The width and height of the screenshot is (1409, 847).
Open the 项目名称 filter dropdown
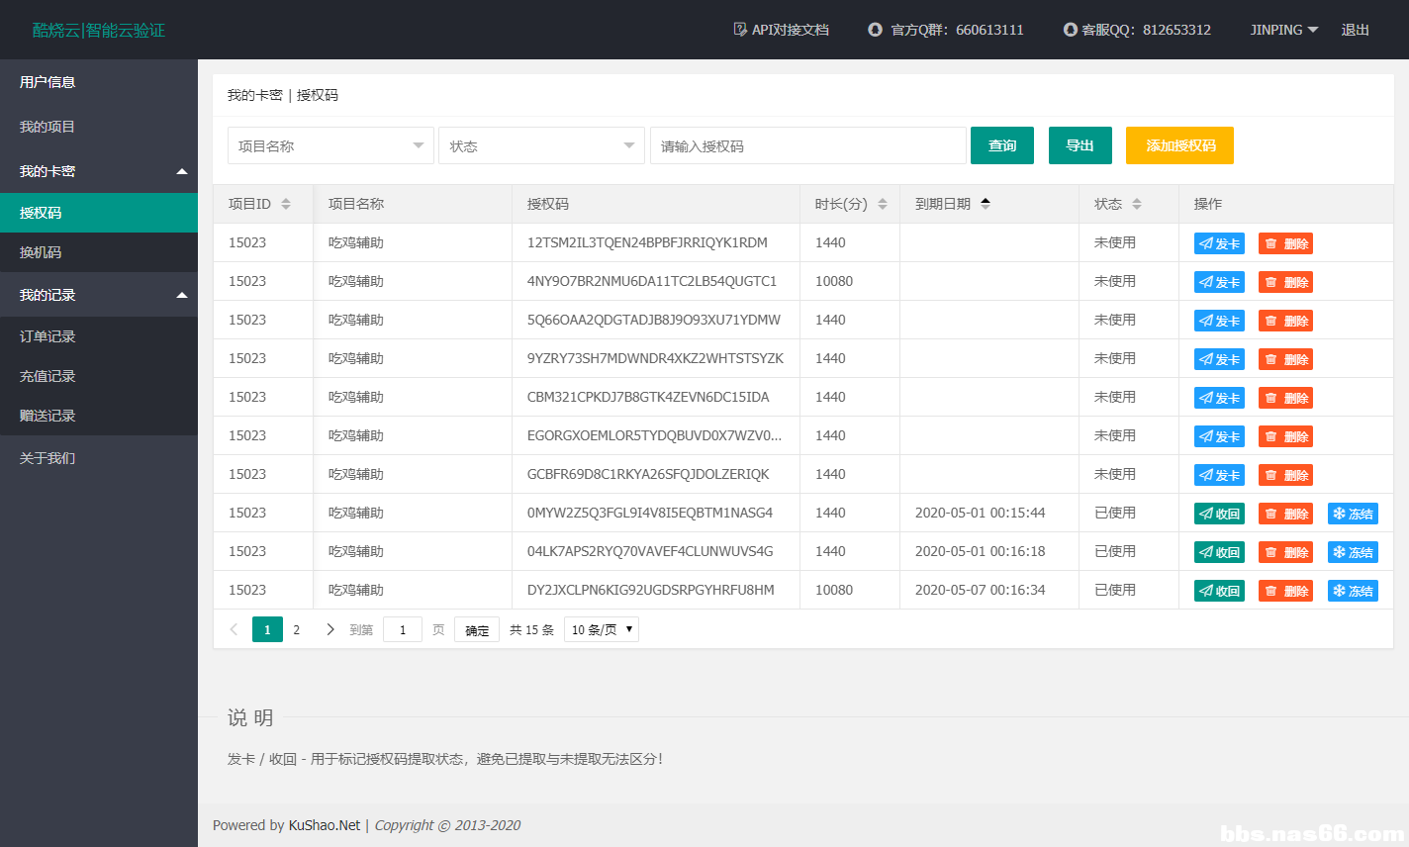tap(330, 145)
